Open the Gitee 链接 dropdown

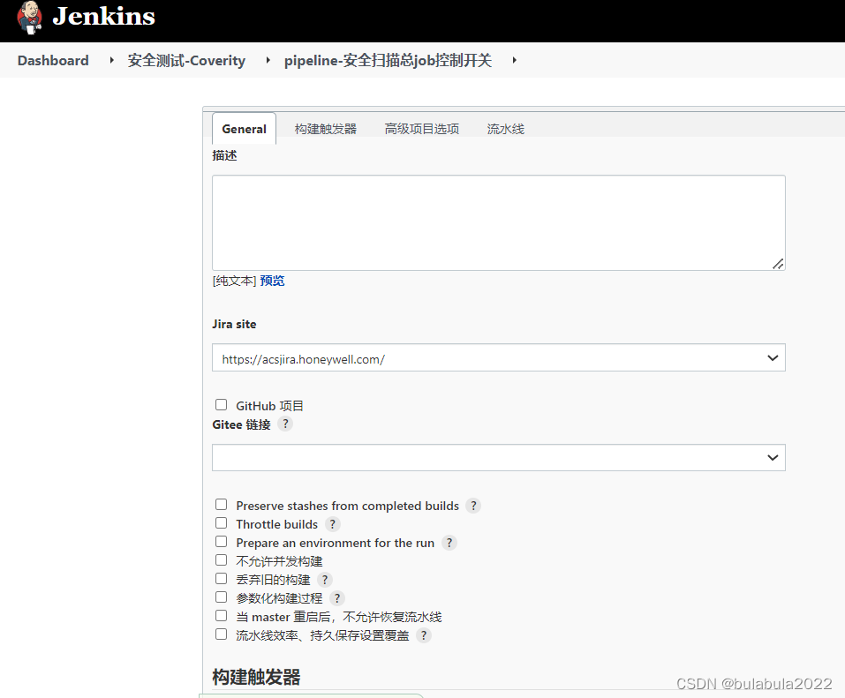tap(499, 457)
